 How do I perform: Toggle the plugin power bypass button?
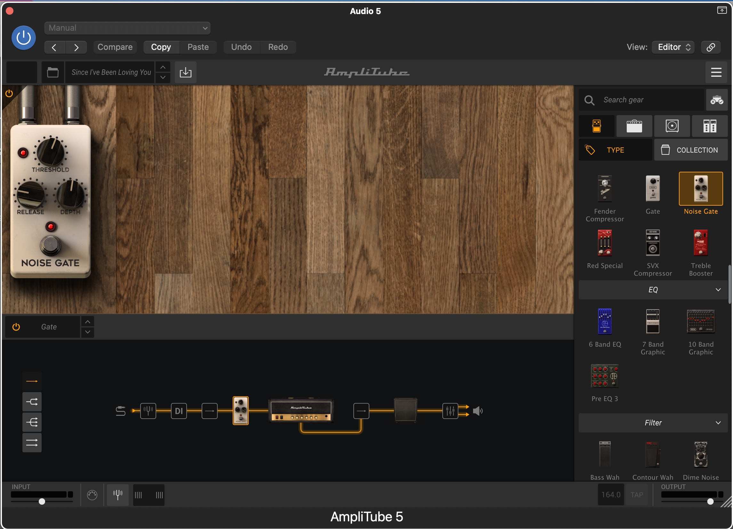pos(24,38)
